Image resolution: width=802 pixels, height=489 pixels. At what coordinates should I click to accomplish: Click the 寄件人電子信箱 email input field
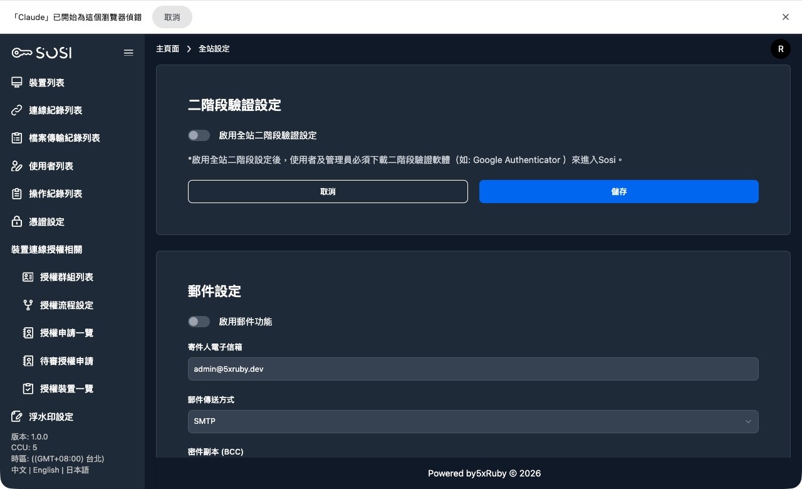[472, 369]
